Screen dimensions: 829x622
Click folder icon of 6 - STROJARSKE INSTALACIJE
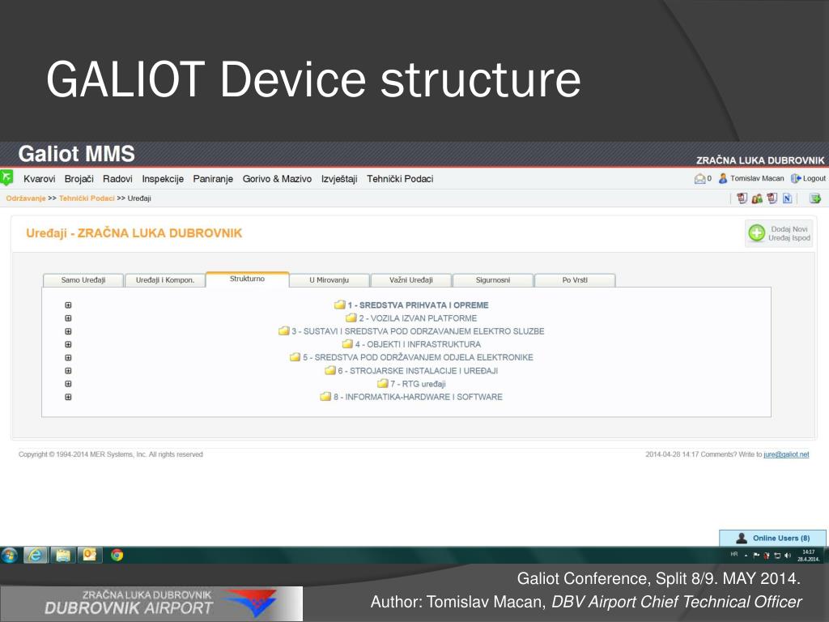(330, 370)
